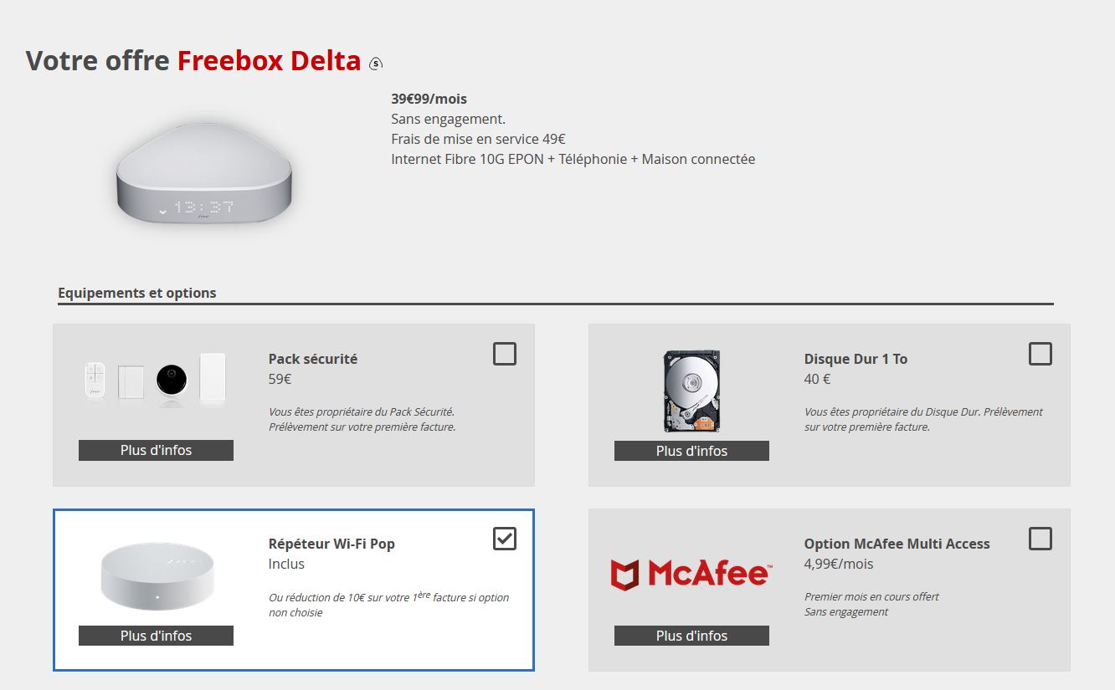Click the McAfee logo image

coord(691,574)
